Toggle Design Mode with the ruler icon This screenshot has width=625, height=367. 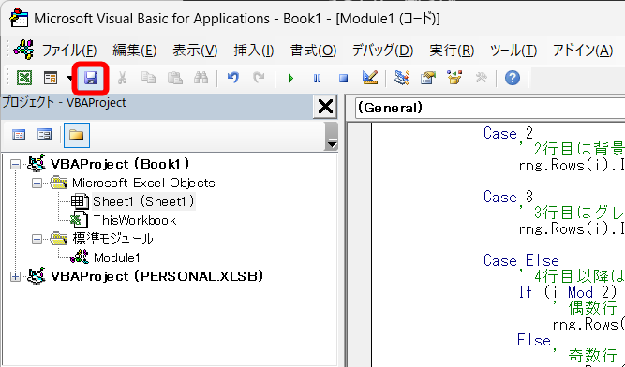(370, 77)
